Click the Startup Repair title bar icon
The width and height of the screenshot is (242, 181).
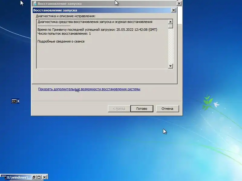point(34,3)
